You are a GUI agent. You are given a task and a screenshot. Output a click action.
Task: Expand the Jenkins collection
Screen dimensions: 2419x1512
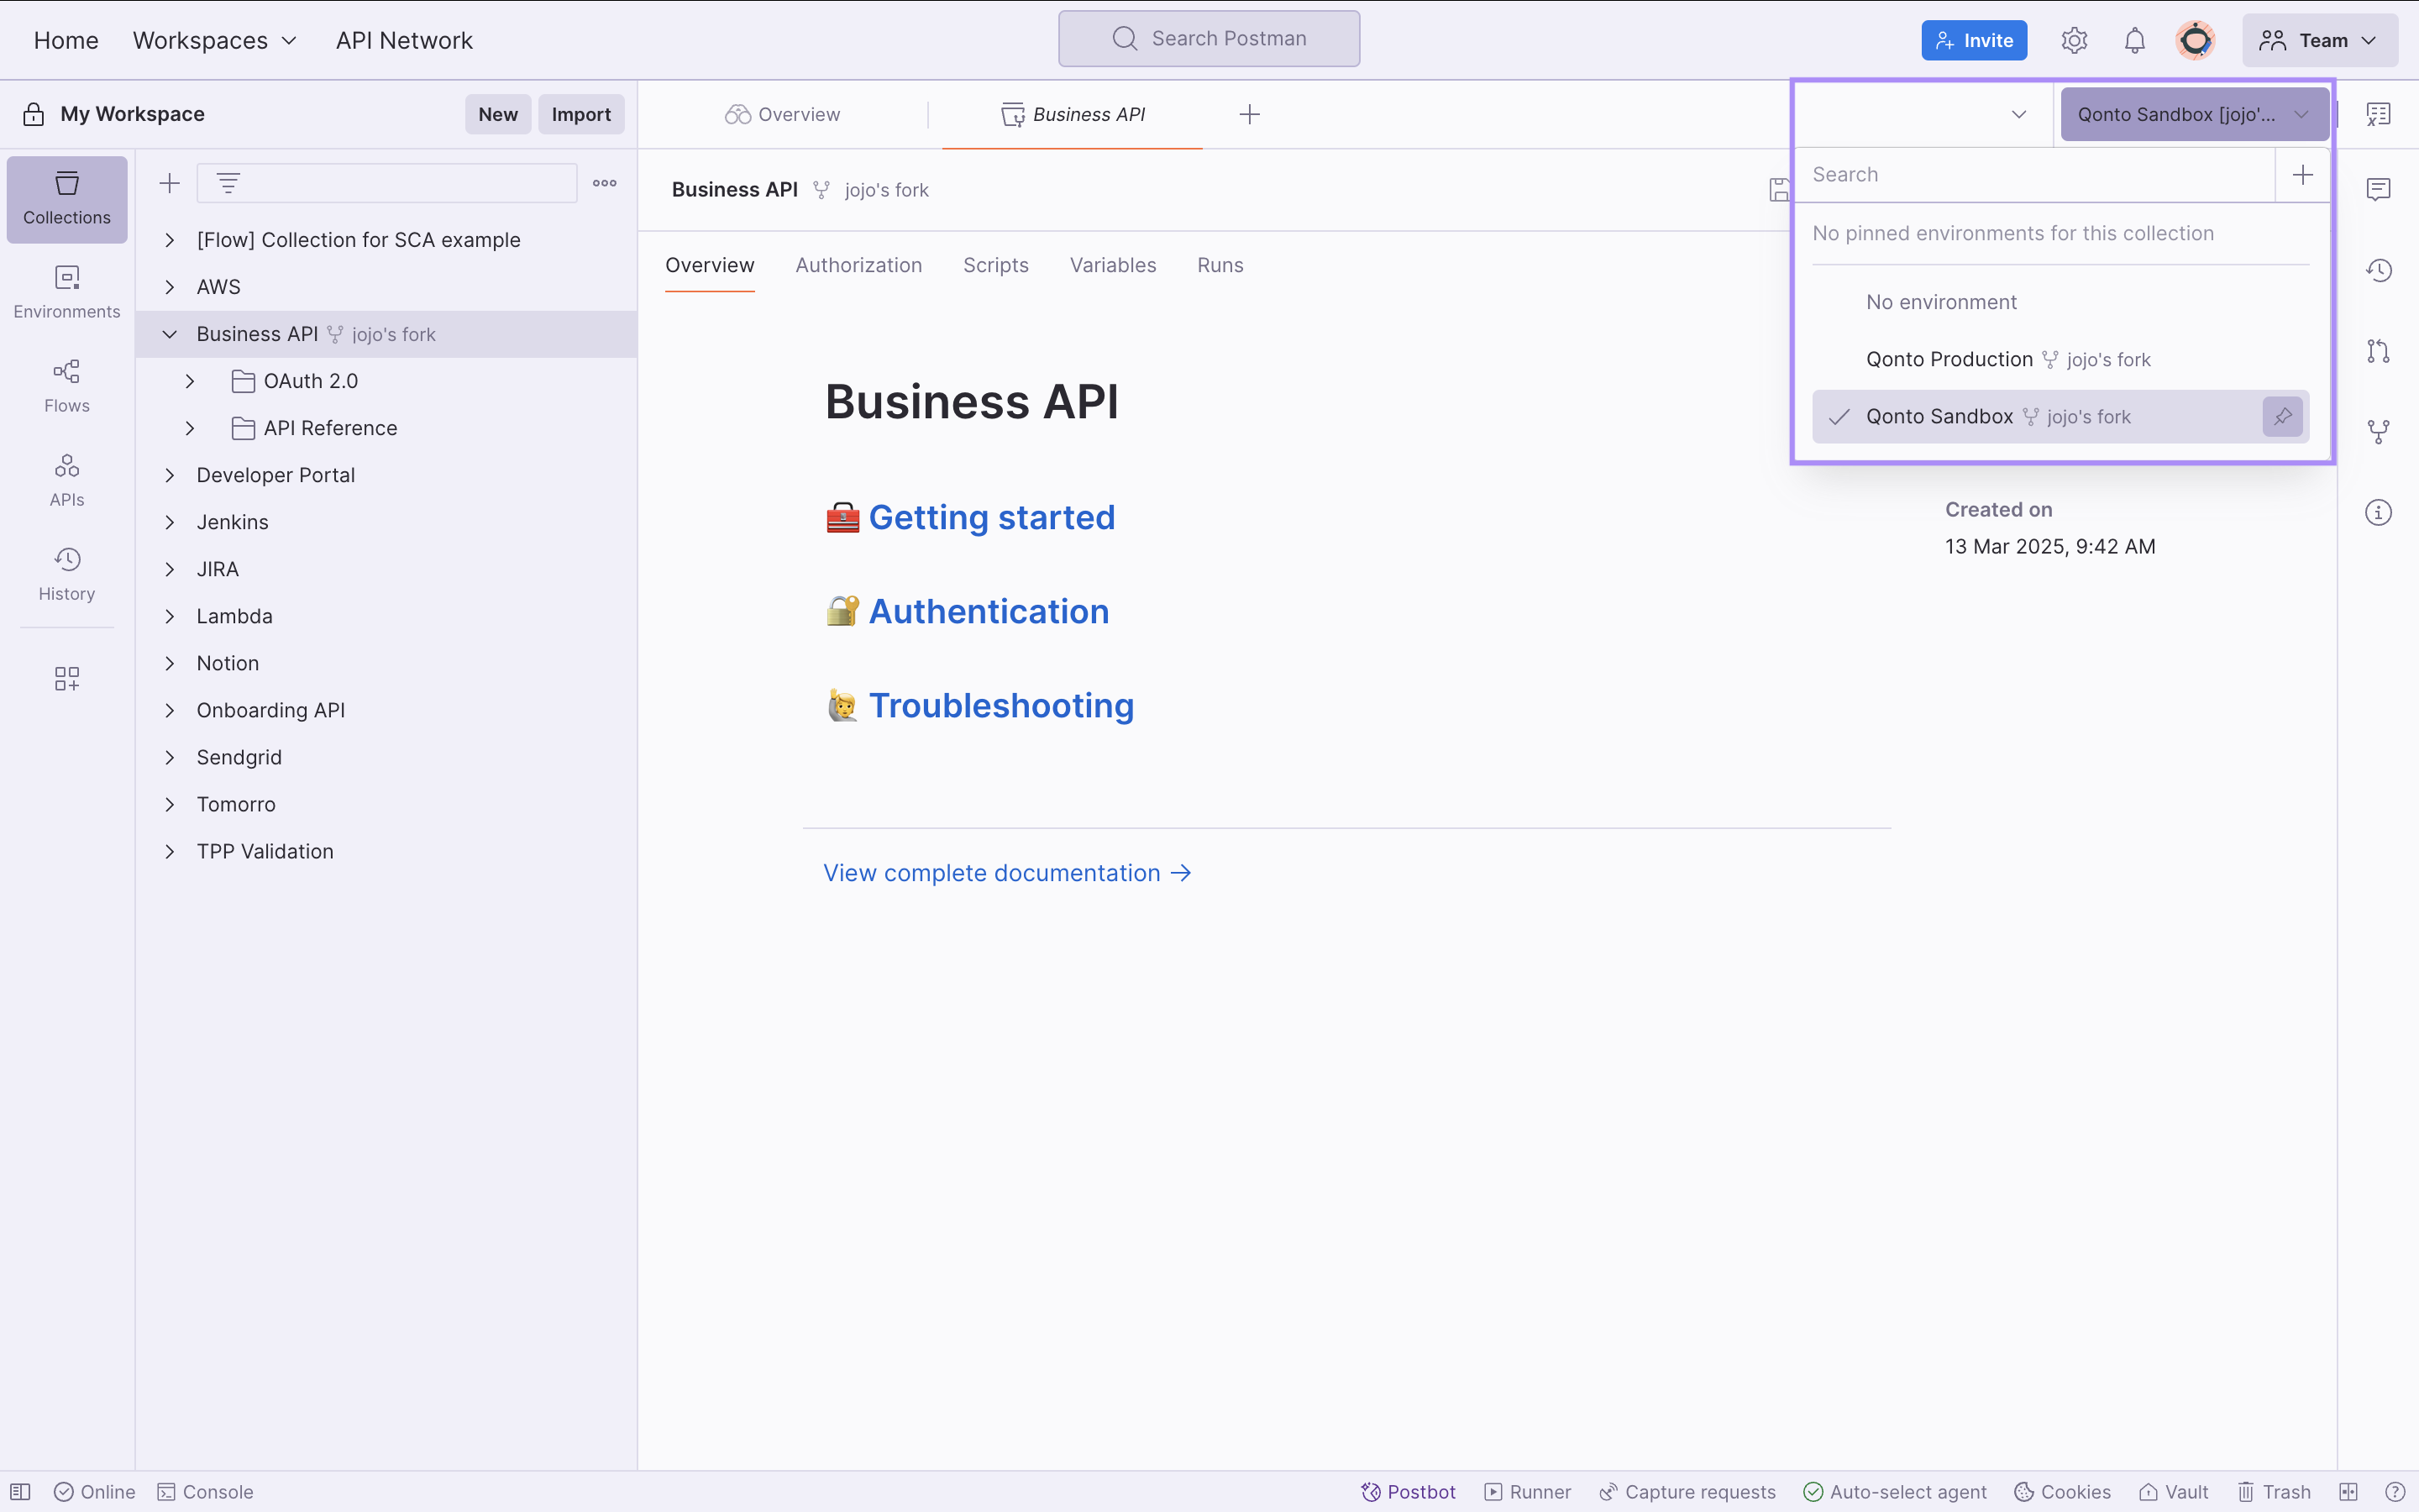tap(170, 522)
